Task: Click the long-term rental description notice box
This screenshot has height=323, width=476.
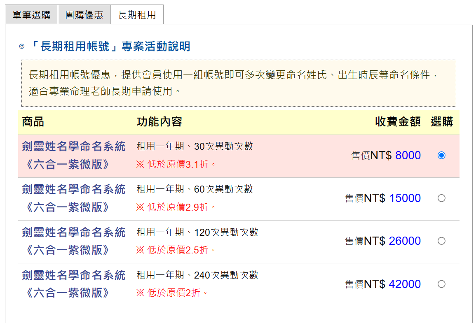Action: [239, 83]
